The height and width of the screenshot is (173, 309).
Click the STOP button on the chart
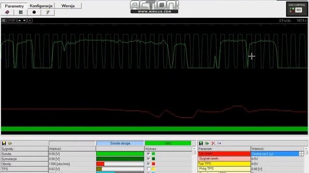click(12, 20)
